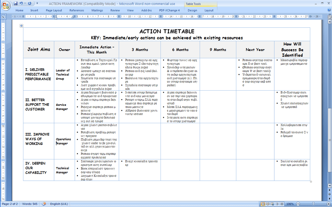Click the tab stop selector box
The width and height of the screenshot is (332, 207).
click(x=3, y=16)
